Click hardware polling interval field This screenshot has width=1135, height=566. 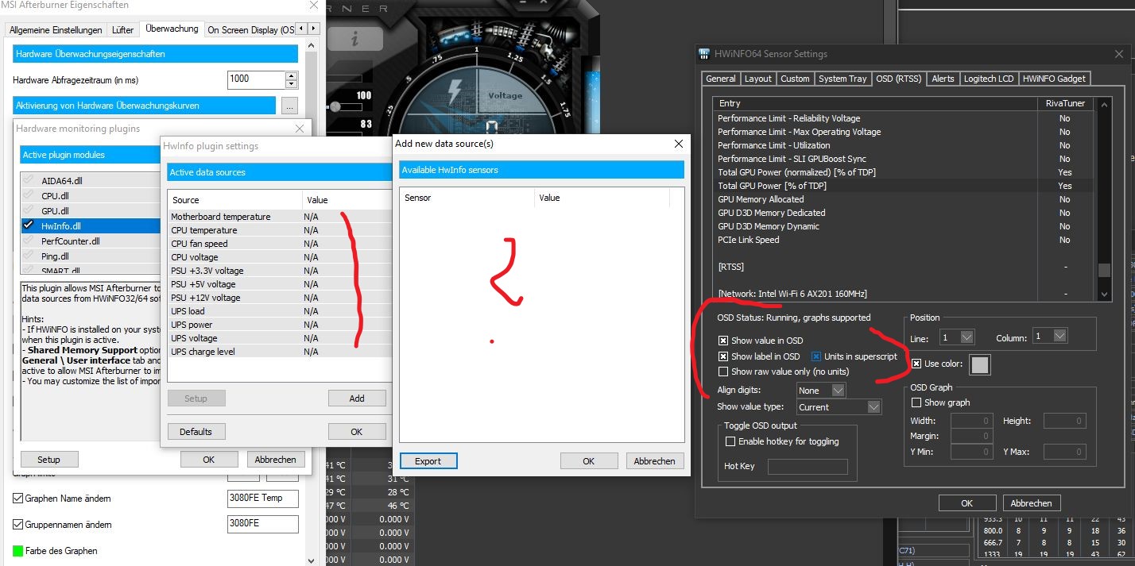256,79
